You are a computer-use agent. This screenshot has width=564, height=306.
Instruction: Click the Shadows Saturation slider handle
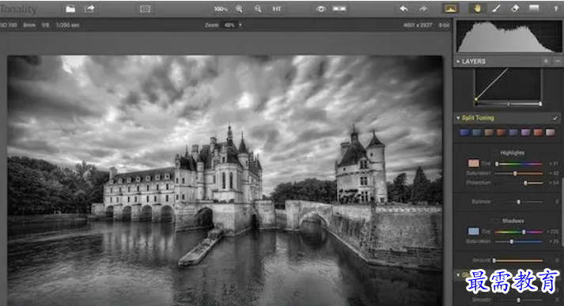(512, 242)
